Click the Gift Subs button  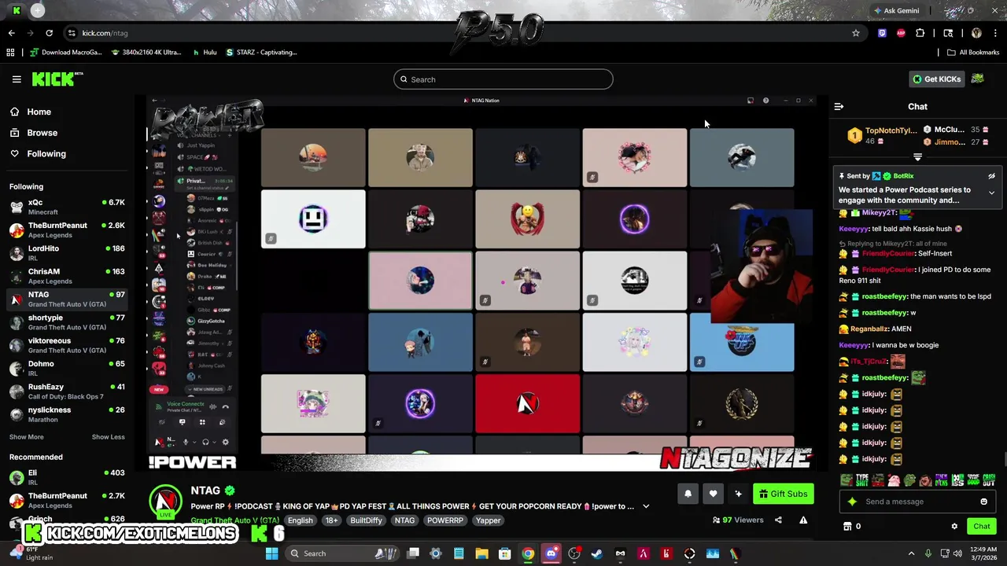pyautogui.click(x=784, y=494)
